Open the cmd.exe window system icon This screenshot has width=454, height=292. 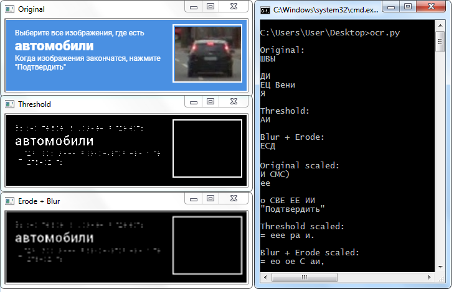coord(265,11)
